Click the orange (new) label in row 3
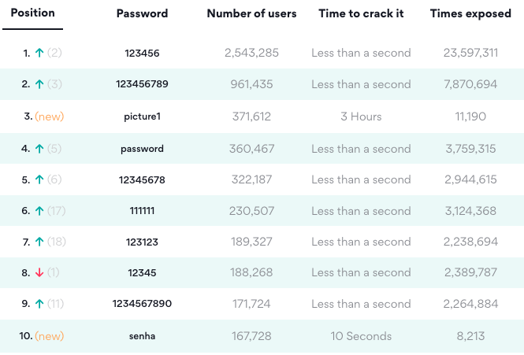This screenshot has width=524, height=355. (50, 116)
